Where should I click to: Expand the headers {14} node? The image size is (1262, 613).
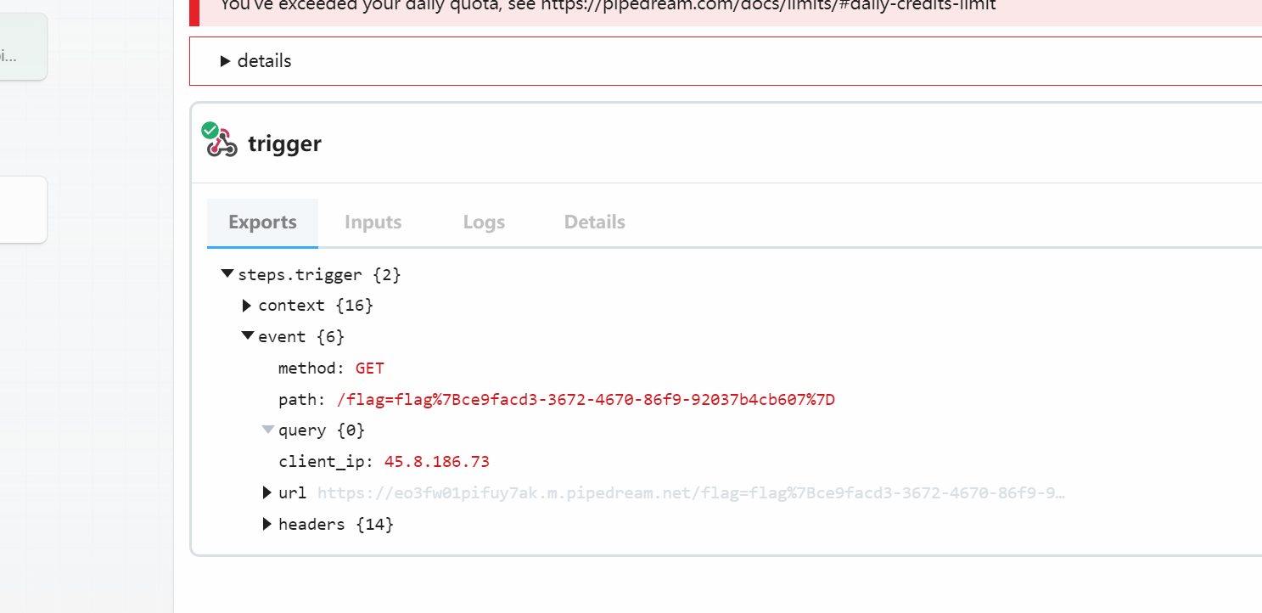pos(267,525)
